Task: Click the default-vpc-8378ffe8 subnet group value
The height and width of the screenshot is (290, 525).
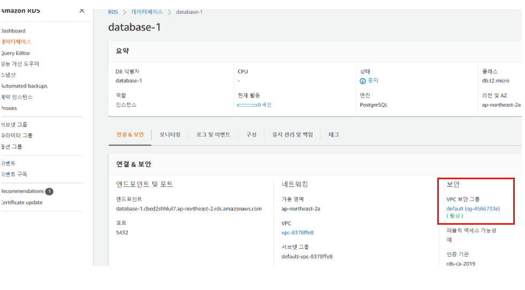Action: coord(307,256)
